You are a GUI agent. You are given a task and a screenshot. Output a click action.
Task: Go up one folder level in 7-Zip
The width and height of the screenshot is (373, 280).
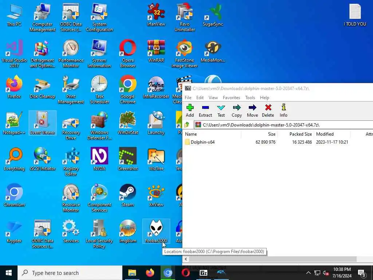point(187,125)
